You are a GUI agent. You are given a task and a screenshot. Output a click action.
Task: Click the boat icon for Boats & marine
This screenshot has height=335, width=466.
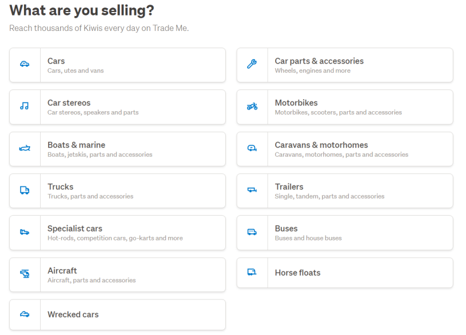pyautogui.click(x=25, y=149)
